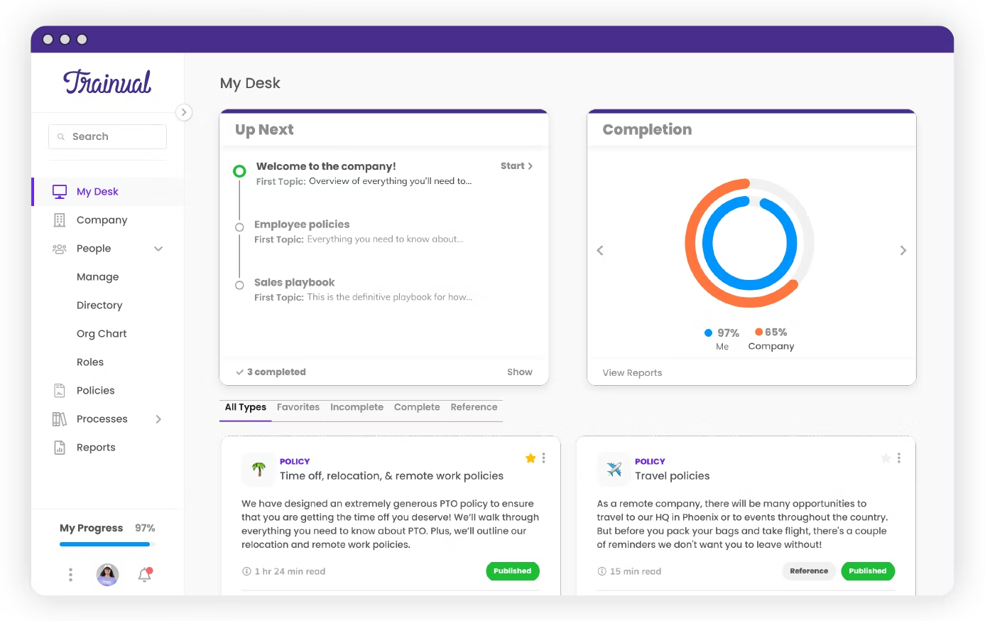Click the Trainual logo
This screenshot has height=621, width=985.
pyautogui.click(x=107, y=82)
